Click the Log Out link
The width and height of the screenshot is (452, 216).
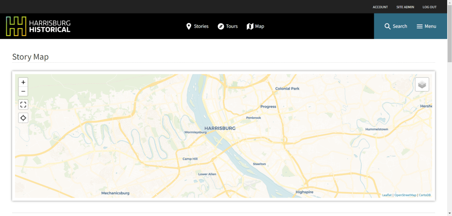point(429,7)
